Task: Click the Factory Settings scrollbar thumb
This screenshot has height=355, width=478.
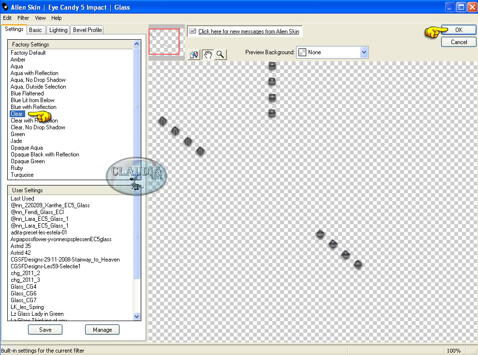Action: (136, 107)
